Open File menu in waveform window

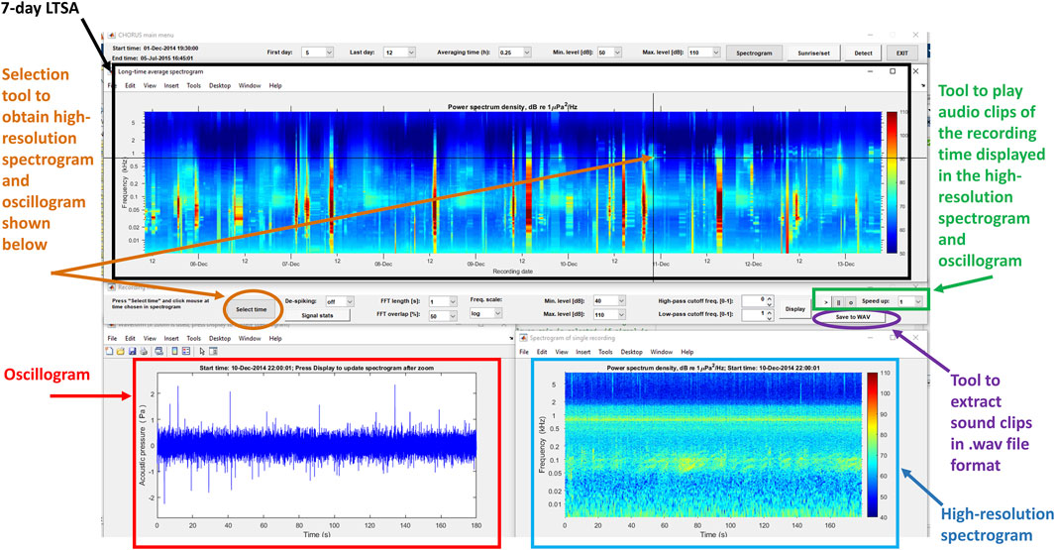click(112, 339)
